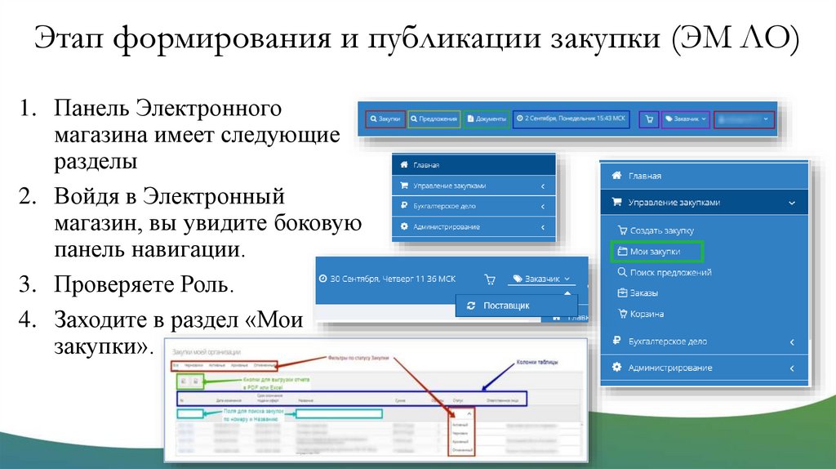This screenshot has height=469, width=836.
Task: Choose Черновик in status dropdown list
Action: click(460, 433)
